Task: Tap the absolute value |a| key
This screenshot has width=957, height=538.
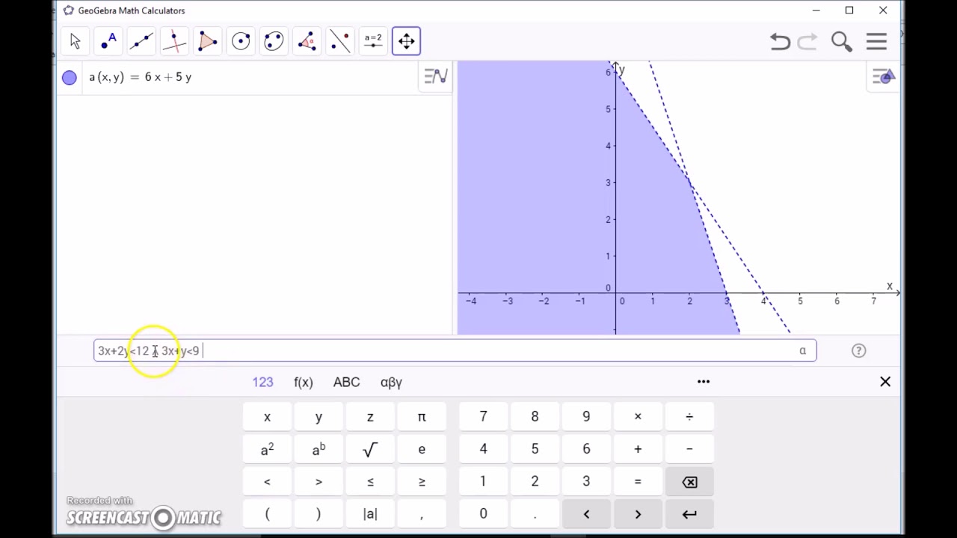Action: [x=370, y=514]
